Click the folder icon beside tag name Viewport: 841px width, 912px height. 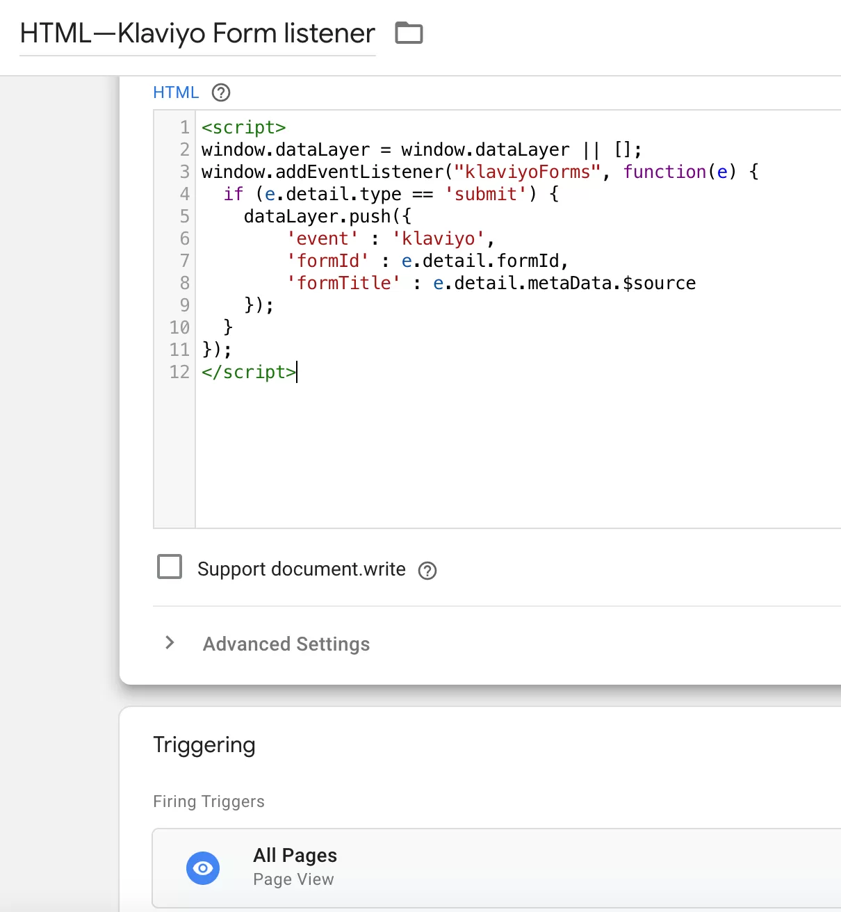[x=409, y=33]
